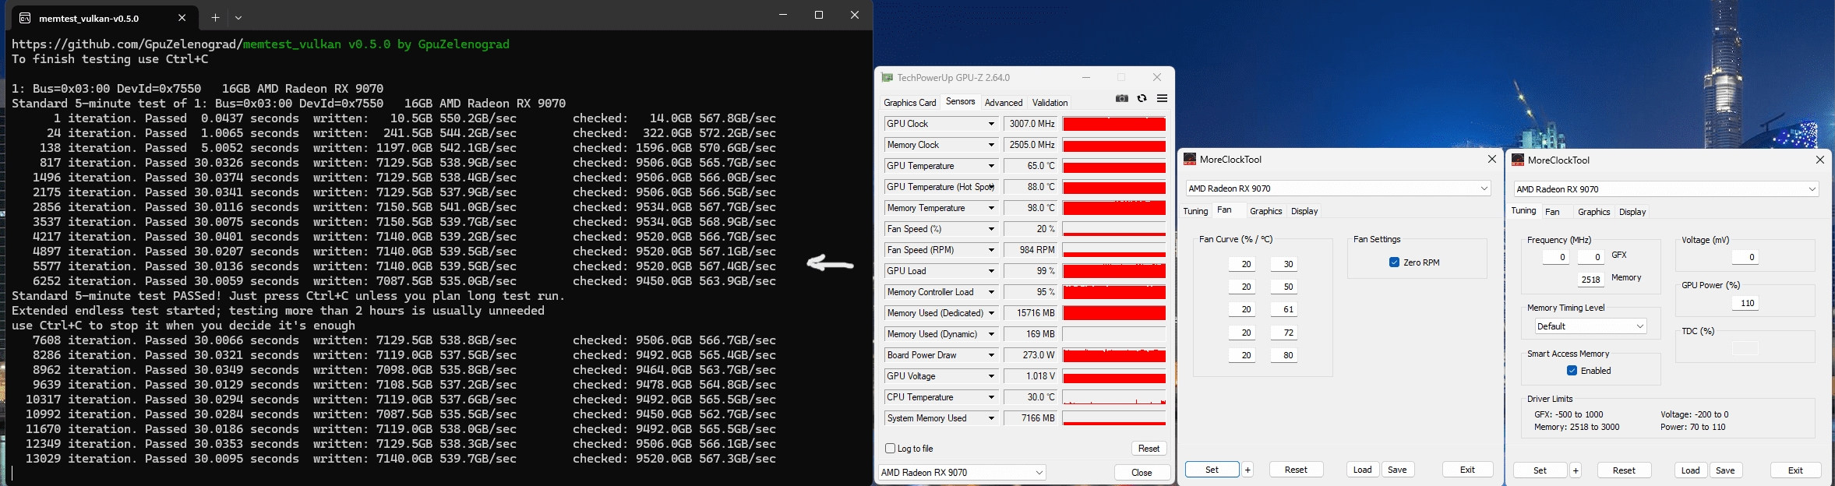Select Fan tab in Tuning MoreClockTool window

click(x=1552, y=212)
